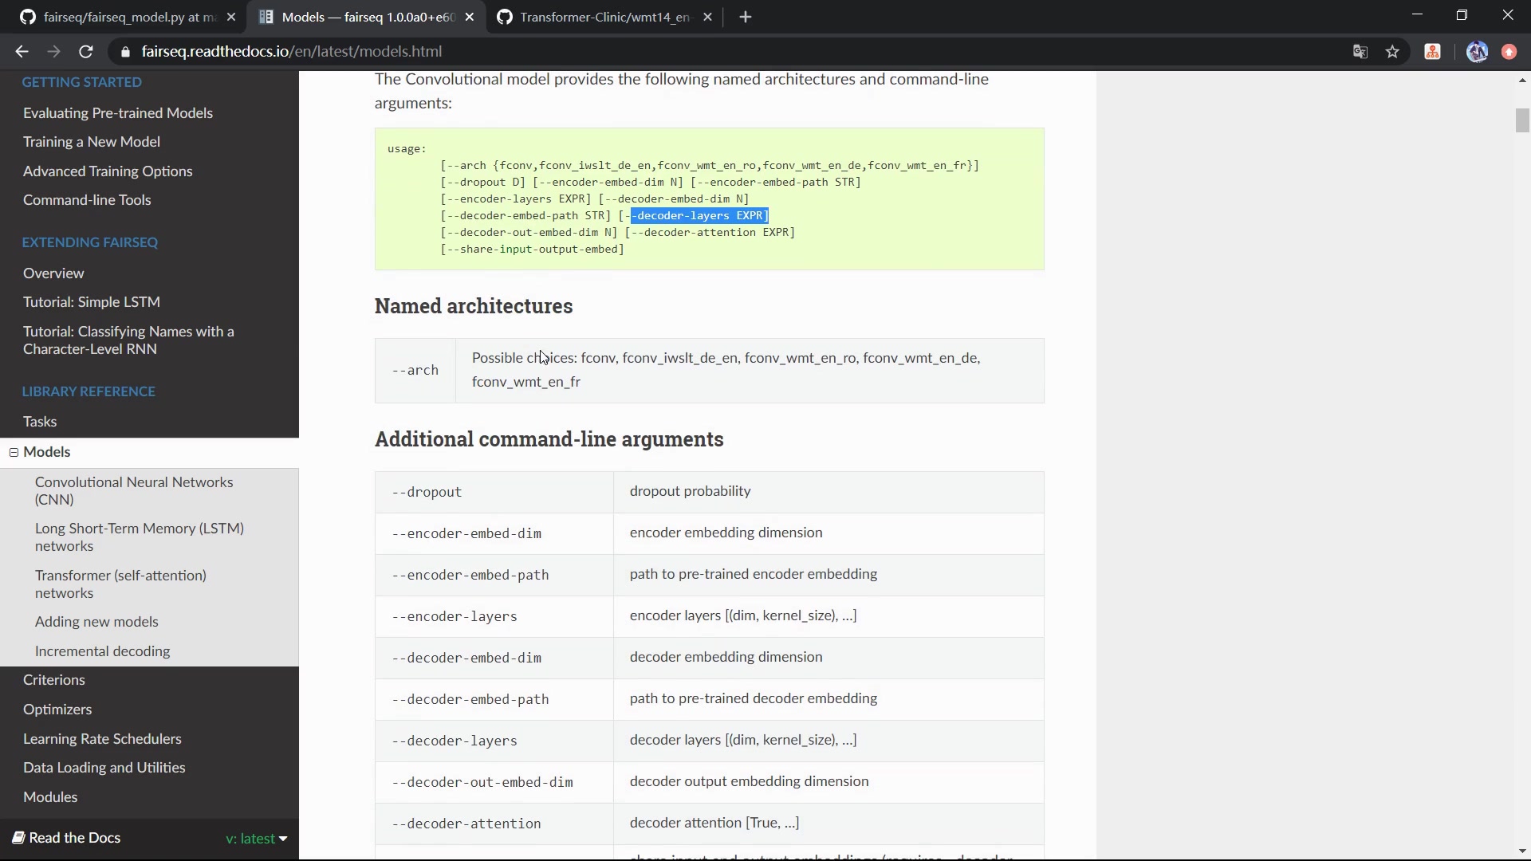Open the Chrome profile avatar menu
The height and width of the screenshot is (861, 1531).
click(1477, 51)
